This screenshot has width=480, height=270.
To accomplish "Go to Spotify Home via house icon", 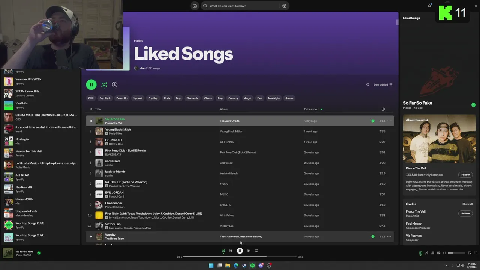I will (x=195, y=6).
